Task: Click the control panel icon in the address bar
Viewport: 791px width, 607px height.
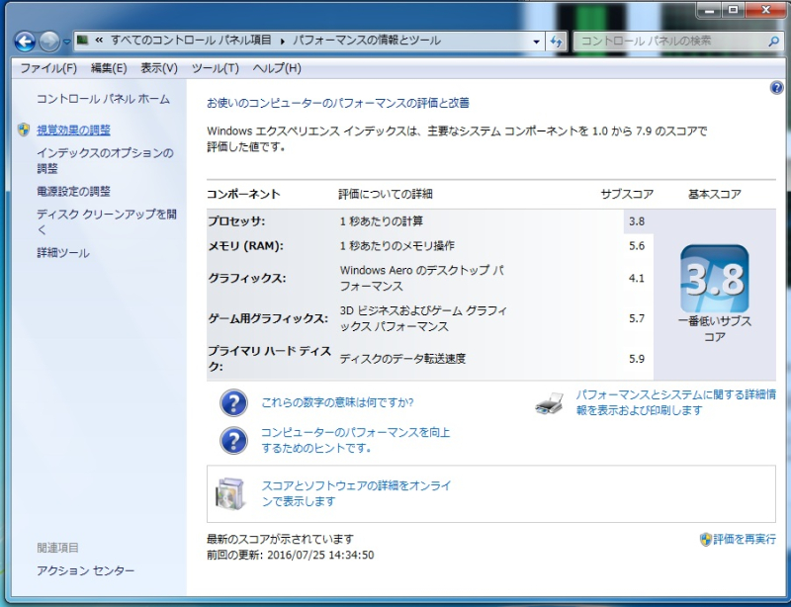Action: tap(83, 40)
